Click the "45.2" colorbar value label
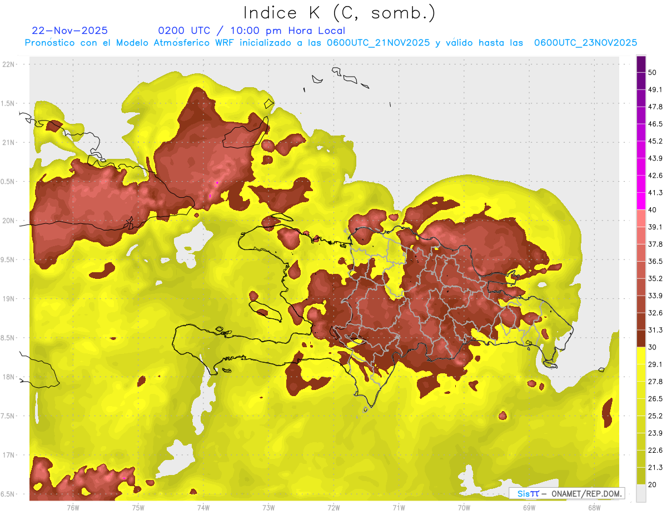 pos(655,141)
